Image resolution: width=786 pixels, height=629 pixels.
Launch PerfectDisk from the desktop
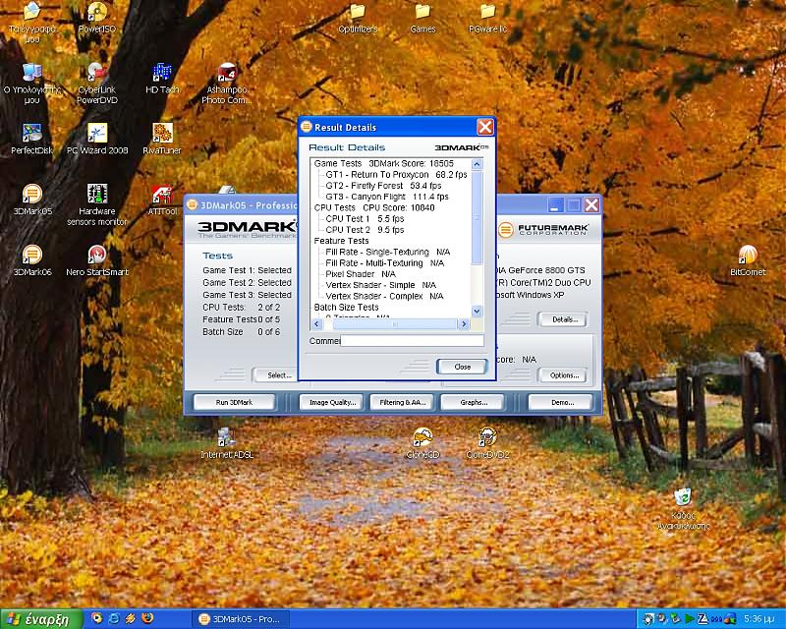[x=31, y=139]
